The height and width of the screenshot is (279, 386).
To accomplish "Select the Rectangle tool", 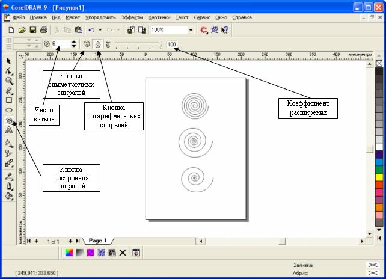I will pos(9,100).
